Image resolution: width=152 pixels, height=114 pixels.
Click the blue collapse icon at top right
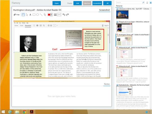pos(151,3)
